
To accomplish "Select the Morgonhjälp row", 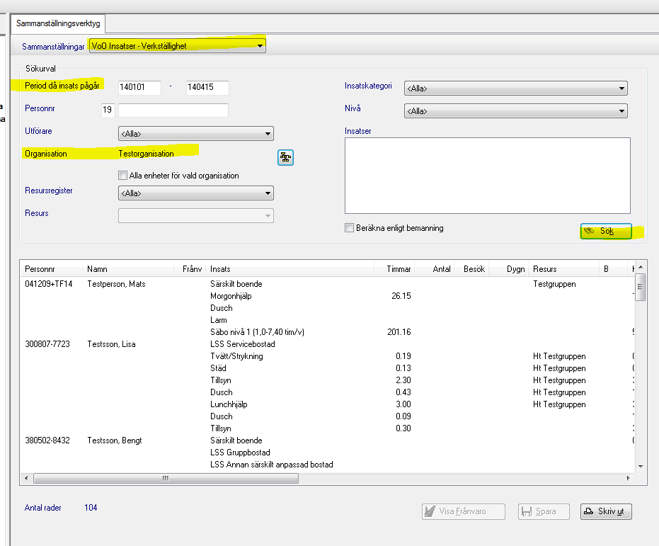I will click(x=328, y=296).
